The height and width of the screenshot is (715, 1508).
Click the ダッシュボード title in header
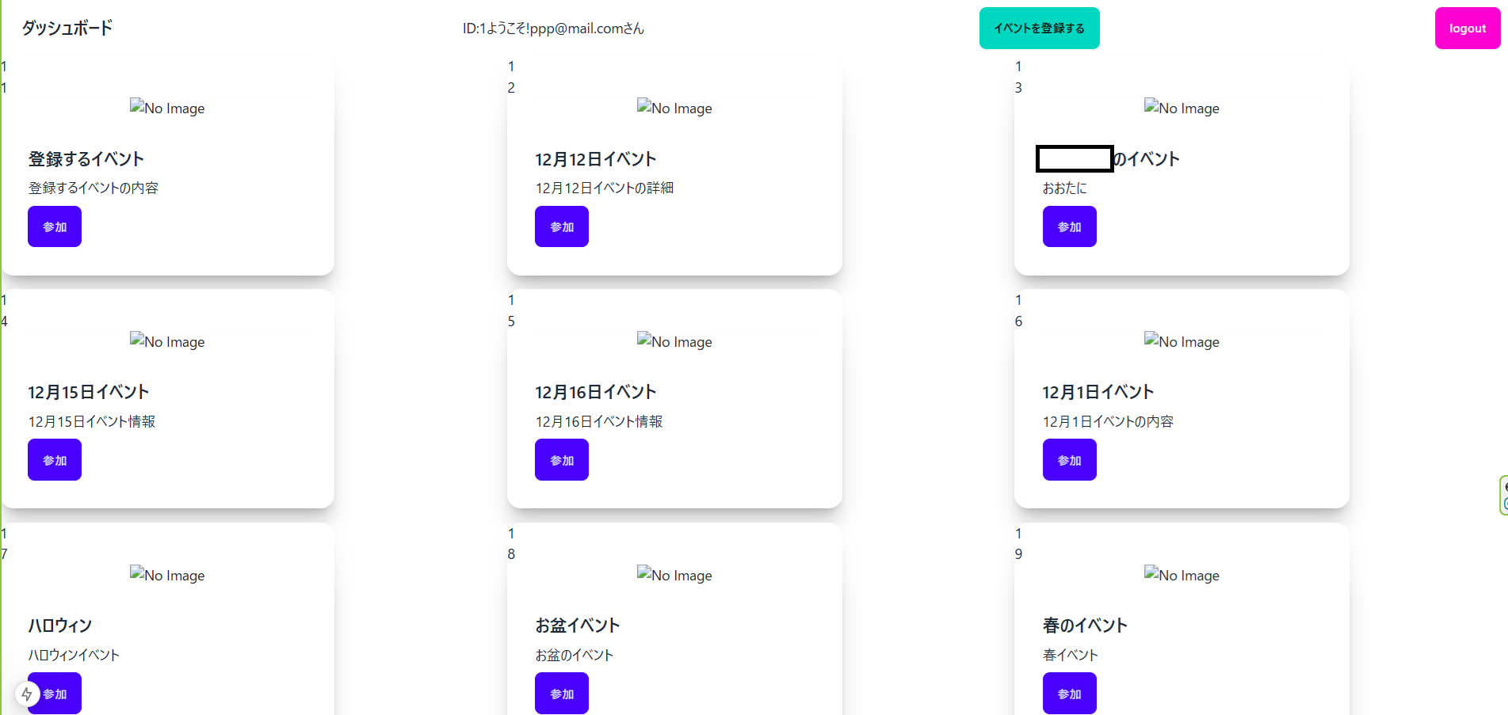(67, 29)
